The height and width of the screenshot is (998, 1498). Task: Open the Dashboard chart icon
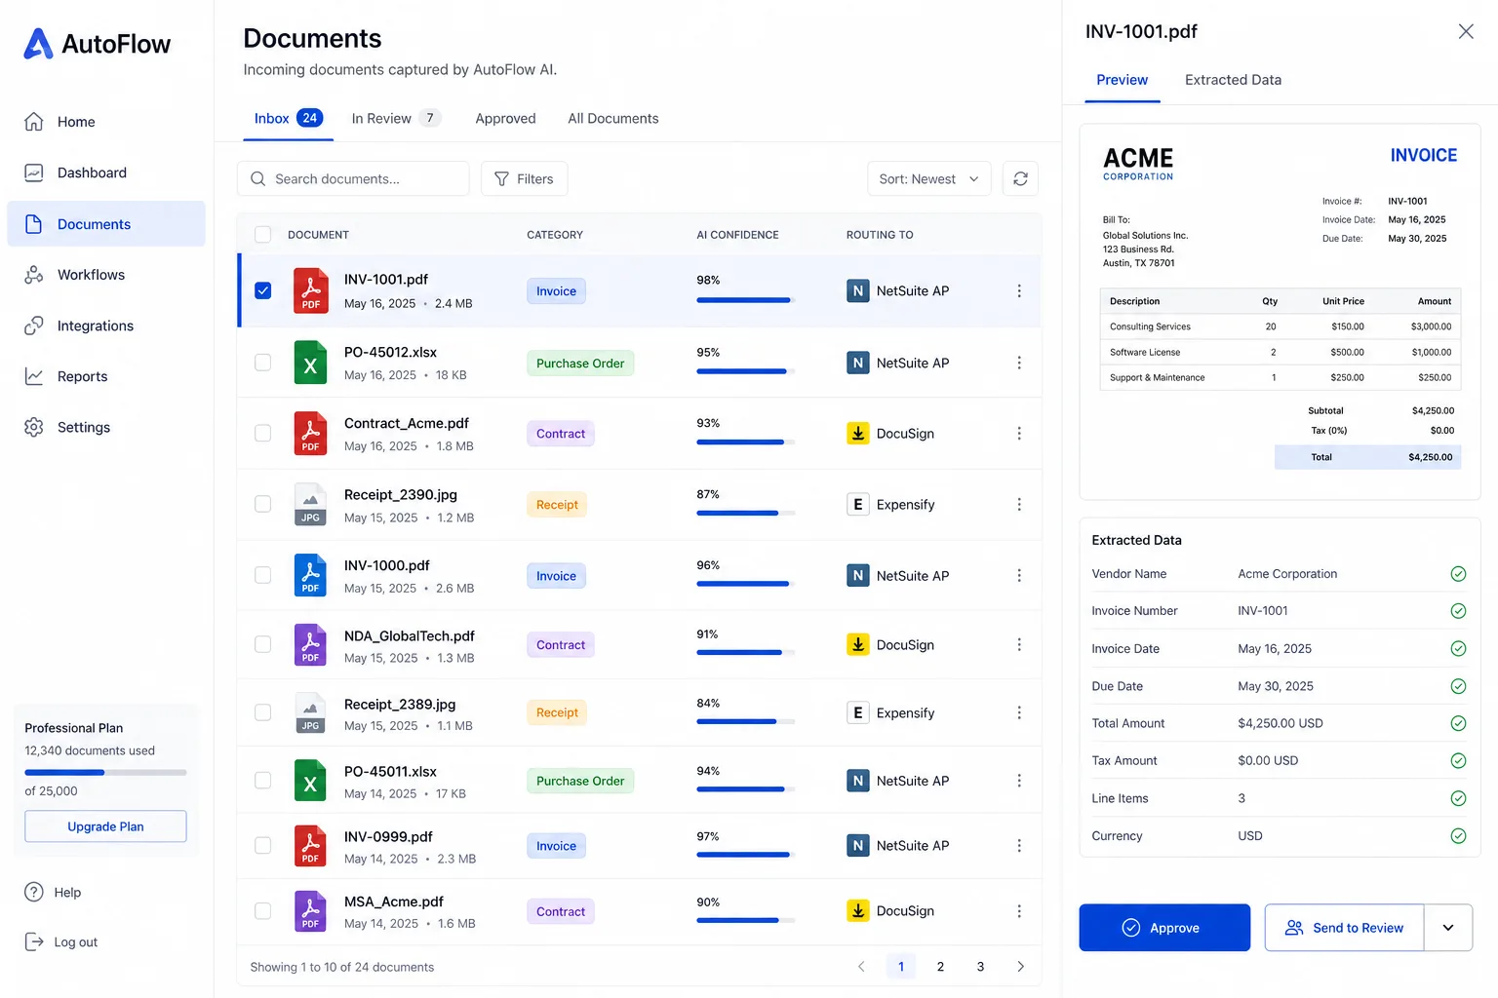pos(34,173)
